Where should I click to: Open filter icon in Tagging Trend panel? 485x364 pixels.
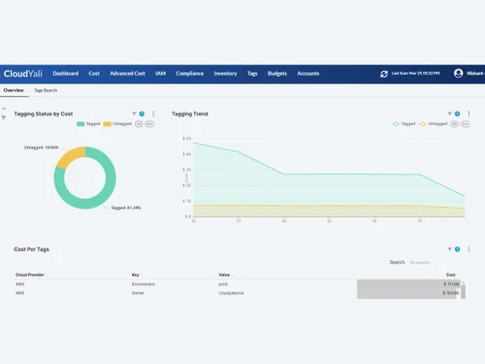pos(449,114)
